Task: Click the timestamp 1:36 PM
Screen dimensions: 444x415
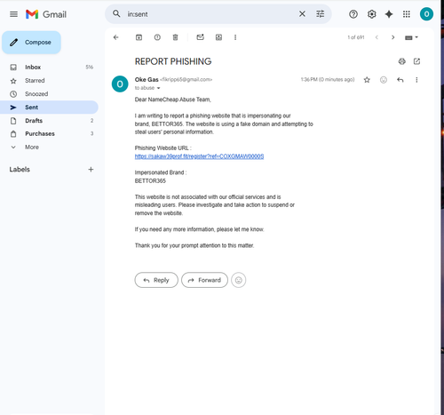Action: point(328,79)
